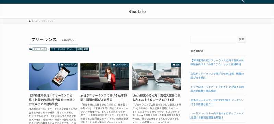The image size is (274, 124).
Task: Click the home icon in the breadcrumb
Action: pyautogui.click(x=30, y=21)
